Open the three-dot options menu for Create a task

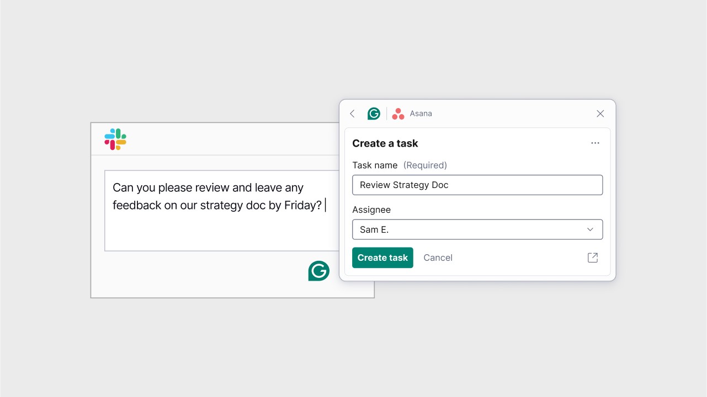click(x=595, y=143)
